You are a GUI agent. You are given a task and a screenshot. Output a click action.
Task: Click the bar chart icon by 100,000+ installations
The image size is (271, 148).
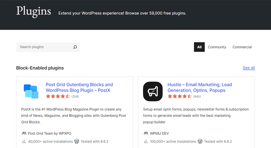(146, 142)
